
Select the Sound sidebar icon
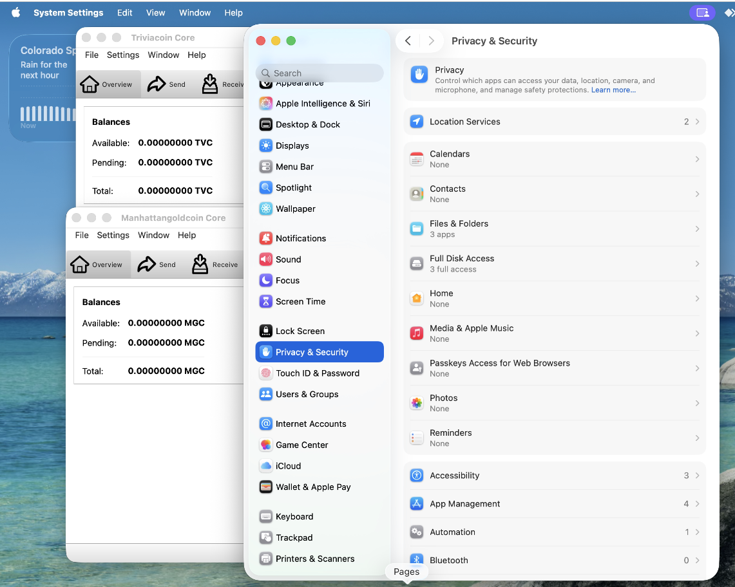pyautogui.click(x=266, y=259)
